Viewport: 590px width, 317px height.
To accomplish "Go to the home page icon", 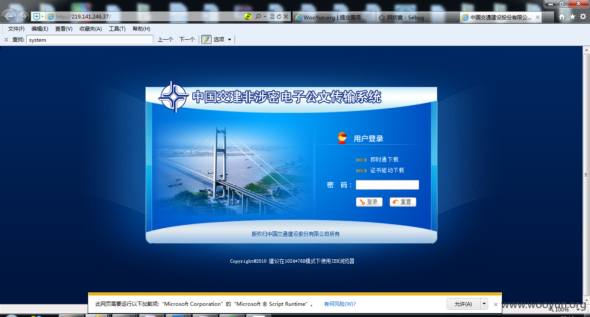I will coord(562,17).
